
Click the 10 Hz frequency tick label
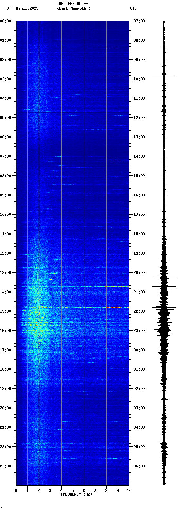[129, 491]
